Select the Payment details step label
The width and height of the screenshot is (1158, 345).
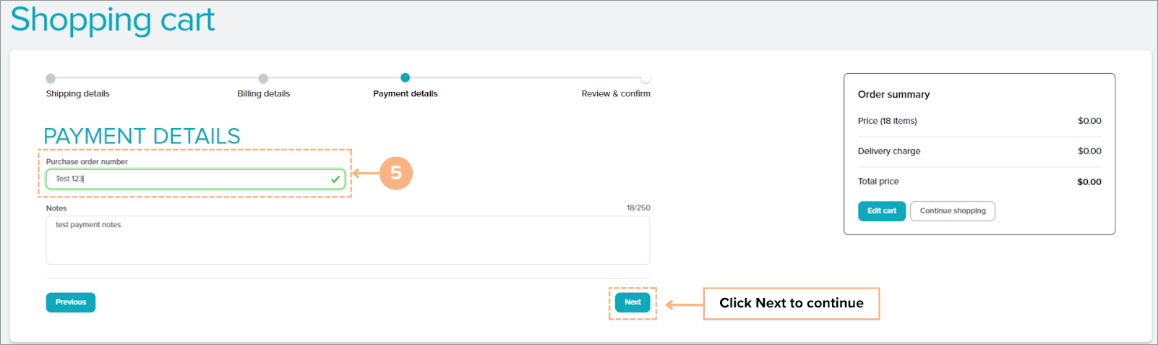(405, 94)
